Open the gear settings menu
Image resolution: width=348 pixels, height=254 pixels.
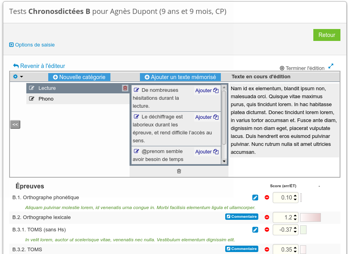pos(18,77)
